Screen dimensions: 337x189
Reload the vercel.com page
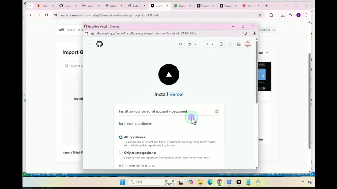point(46,15)
